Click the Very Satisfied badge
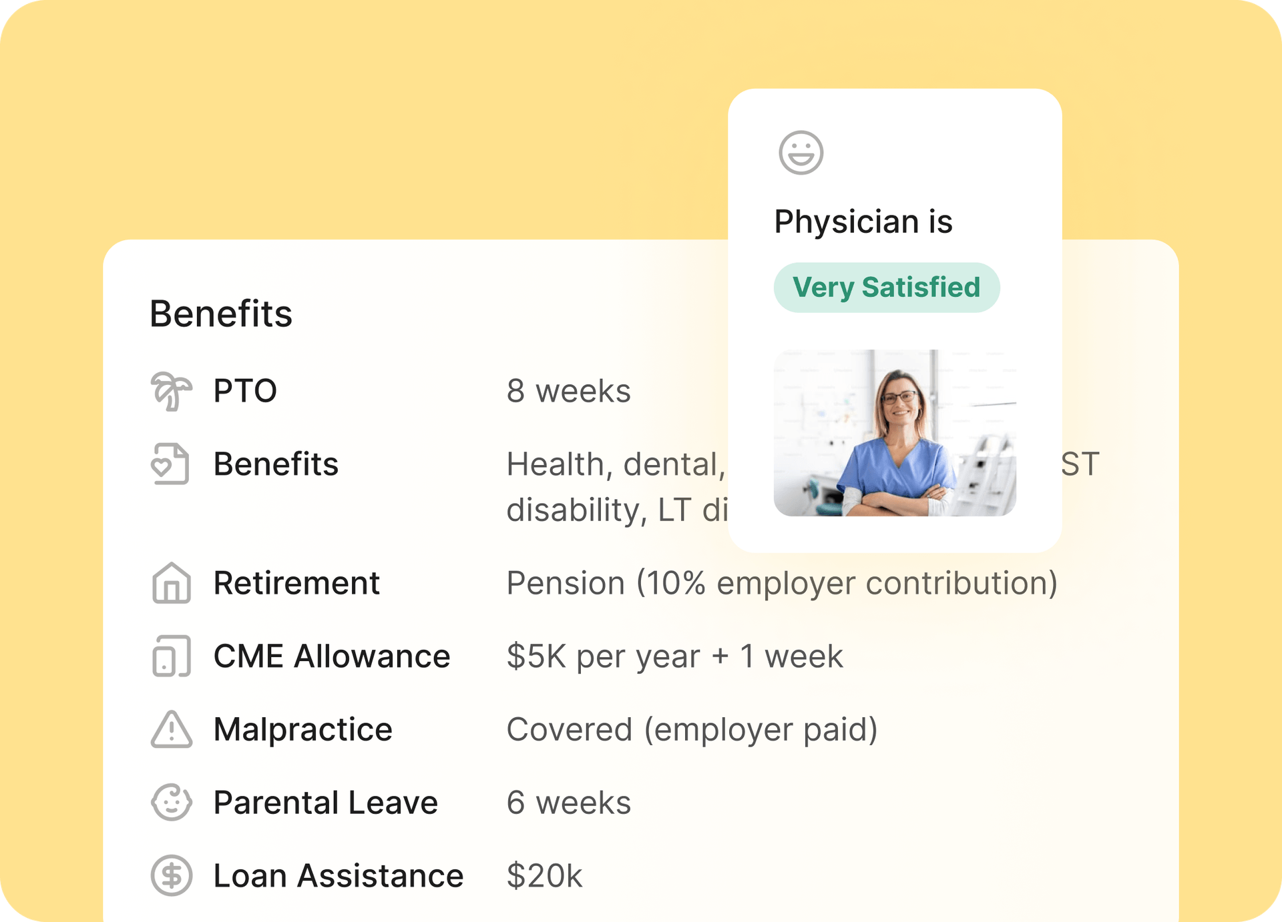Screen dimensions: 1282x922 pyautogui.click(x=886, y=288)
